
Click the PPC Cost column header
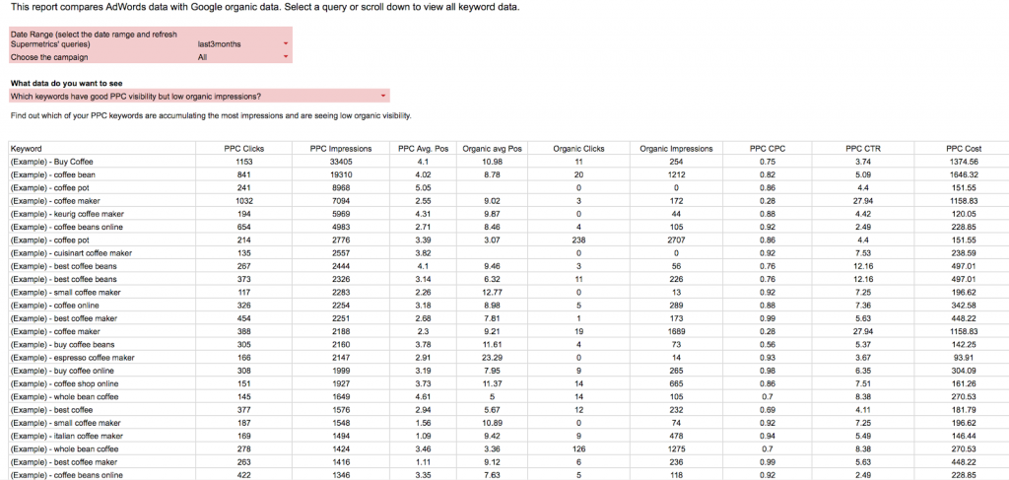pyautogui.click(x=960, y=149)
